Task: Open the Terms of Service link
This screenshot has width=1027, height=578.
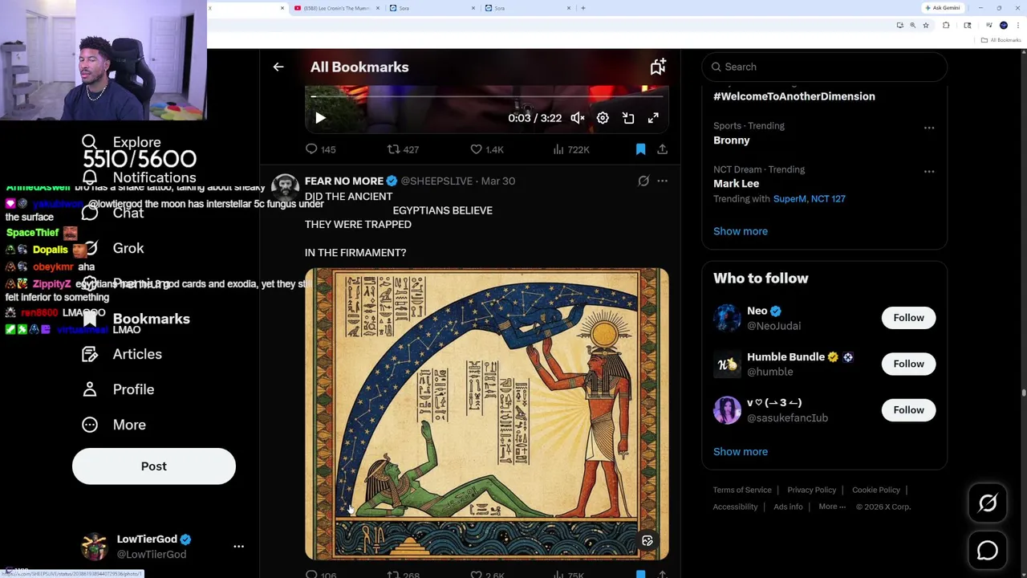Action: pos(742,490)
